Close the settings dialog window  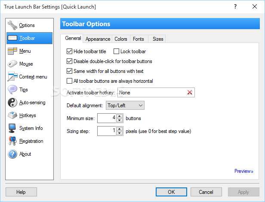tap(255, 6)
